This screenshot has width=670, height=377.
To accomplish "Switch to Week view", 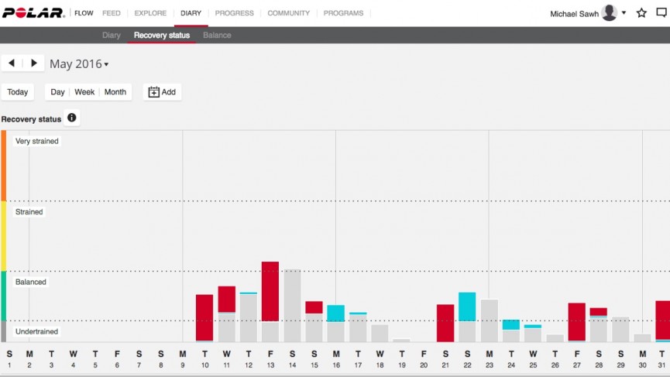I will tap(84, 92).
